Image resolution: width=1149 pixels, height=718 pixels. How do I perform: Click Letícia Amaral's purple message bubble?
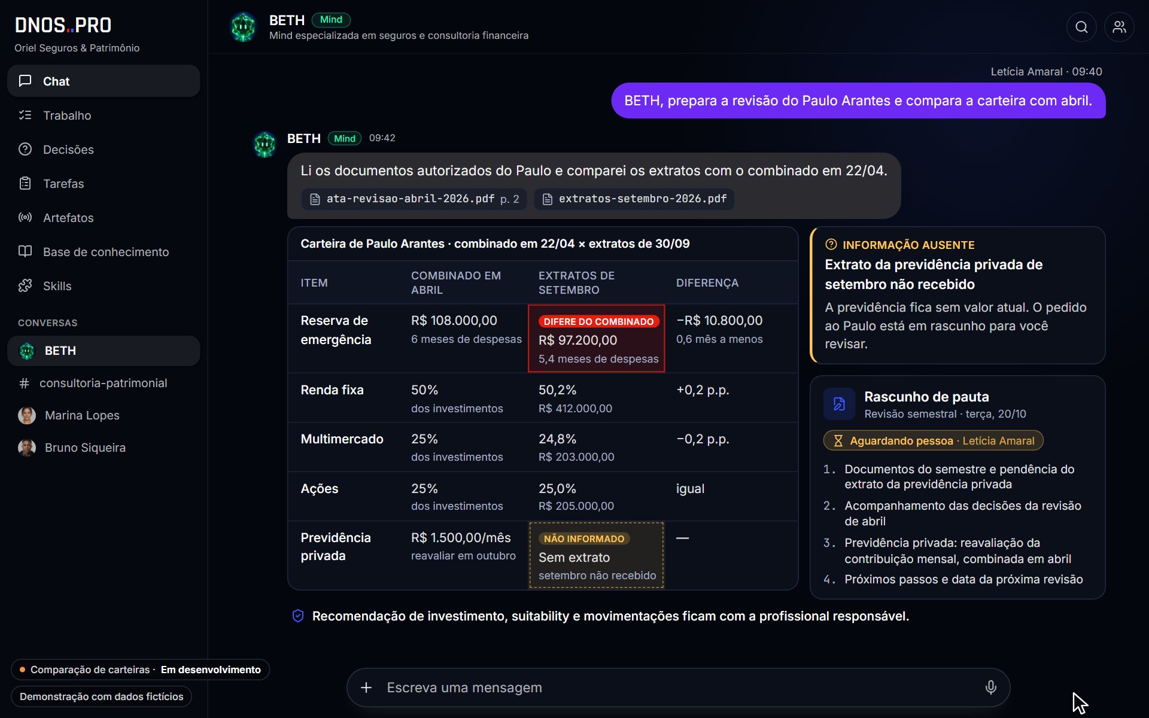[858, 101]
